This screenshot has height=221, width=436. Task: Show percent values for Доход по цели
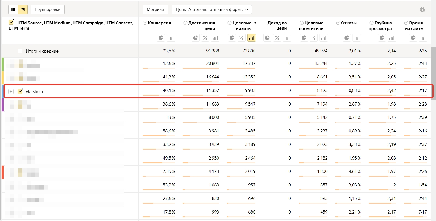click(x=277, y=38)
